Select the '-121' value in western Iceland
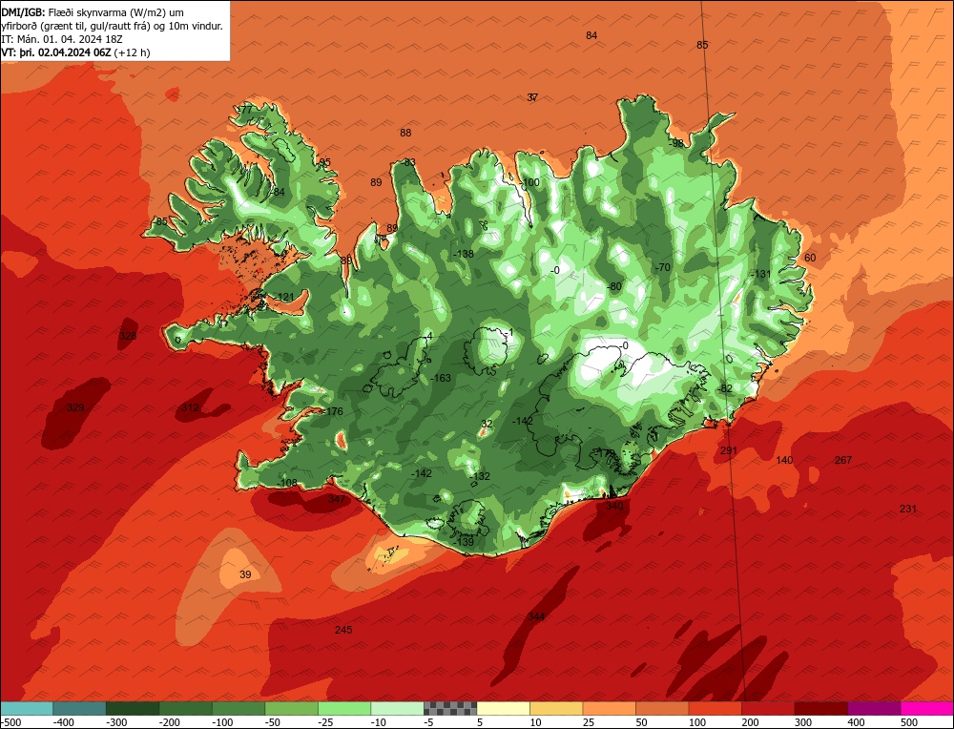This screenshot has height=729, width=954. click(x=284, y=297)
